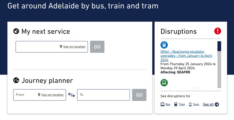Click the Journey planner icon

16,80
